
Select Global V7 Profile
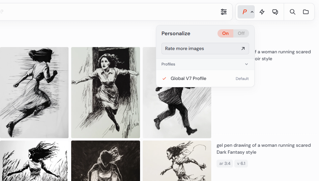188,78
